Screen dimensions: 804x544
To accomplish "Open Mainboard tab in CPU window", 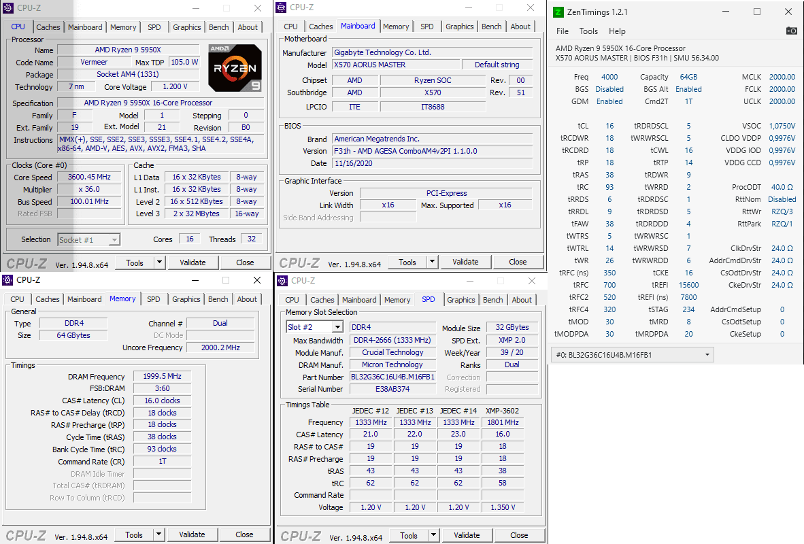I will pos(85,27).
